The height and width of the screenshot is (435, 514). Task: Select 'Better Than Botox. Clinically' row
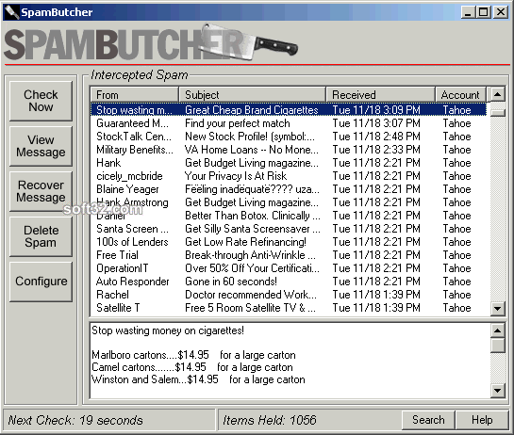(289, 216)
